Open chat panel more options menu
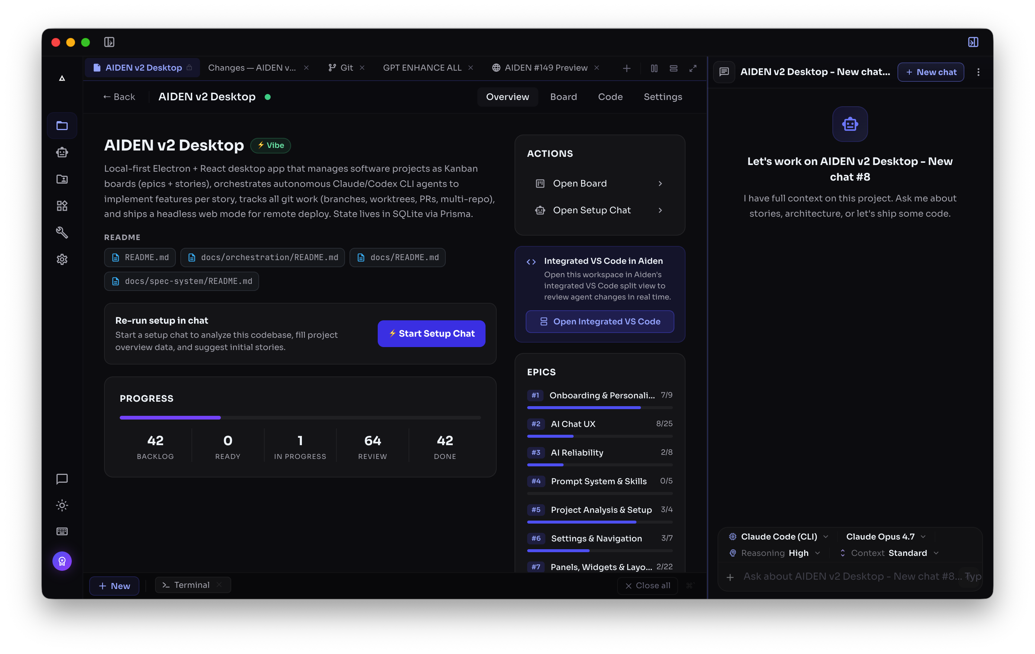This screenshot has width=1035, height=654. 978,72
